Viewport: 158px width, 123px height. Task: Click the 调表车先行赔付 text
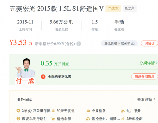pos(34,119)
